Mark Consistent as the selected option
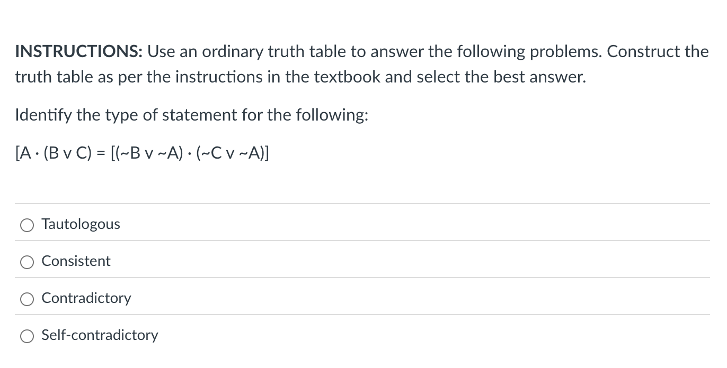The width and height of the screenshot is (727, 368). coord(27,262)
